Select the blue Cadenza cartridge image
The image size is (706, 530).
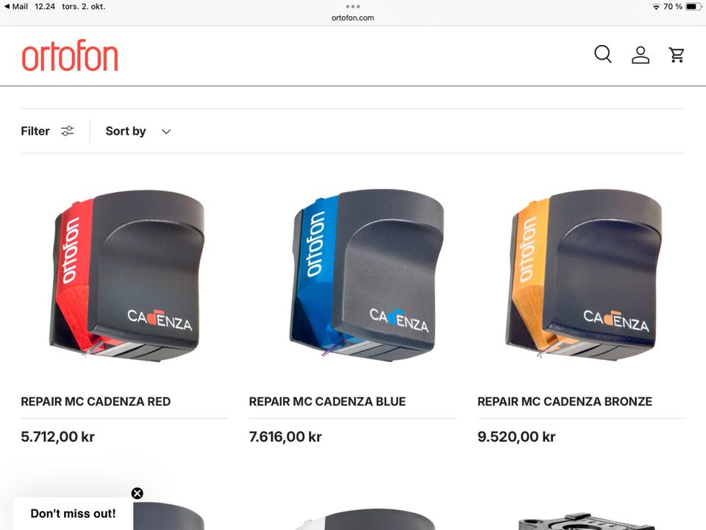(367, 275)
